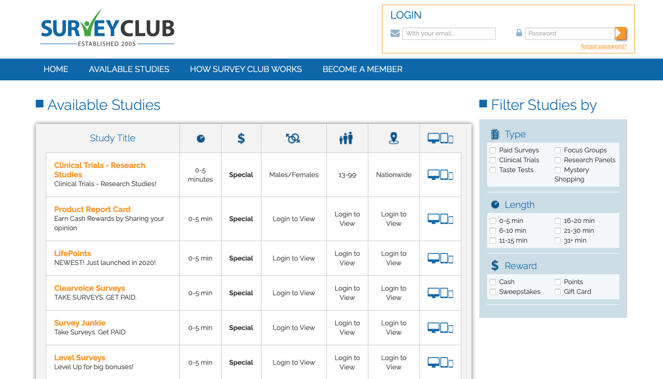The image size is (663, 379).
Task: Select the Research Panels checkbox
Action: click(558, 160)
